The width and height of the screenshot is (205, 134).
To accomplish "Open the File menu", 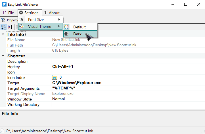I will (x=9, y=13).
